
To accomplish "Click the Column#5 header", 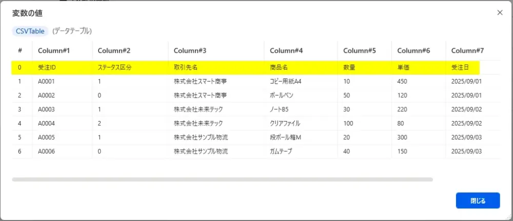I will pyautogui.click(x=360, y=51).
